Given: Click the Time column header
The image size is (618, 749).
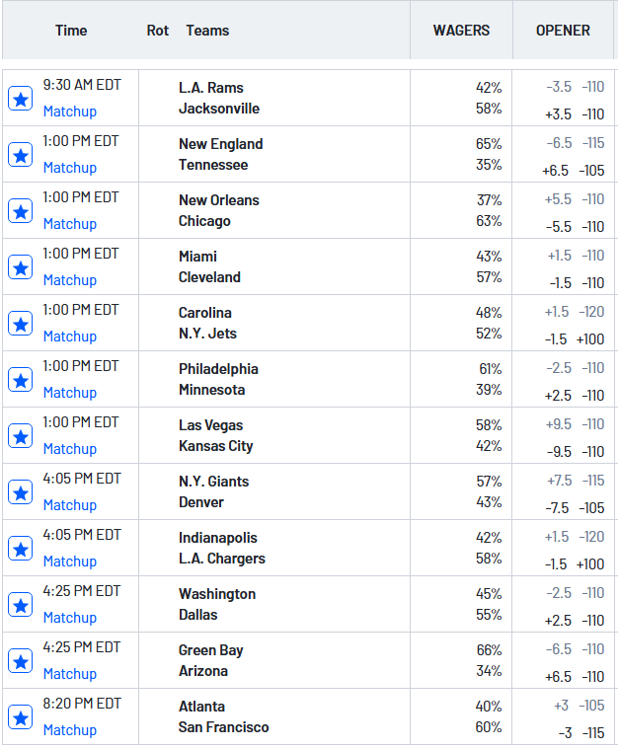Looking at the screenshot, I should 71,31.
